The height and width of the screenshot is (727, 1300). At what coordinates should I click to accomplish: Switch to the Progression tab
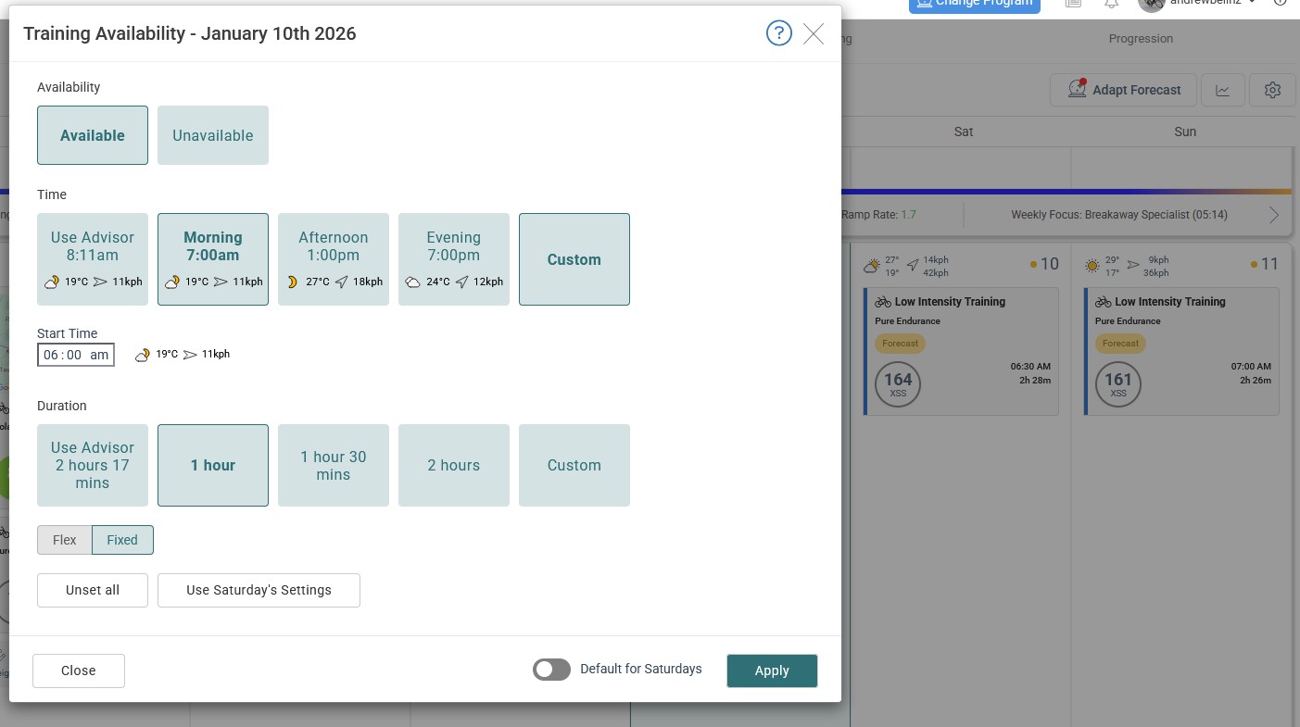[x=1141, y=39]
